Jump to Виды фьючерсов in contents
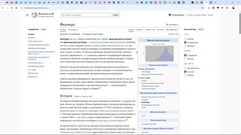 35,41
